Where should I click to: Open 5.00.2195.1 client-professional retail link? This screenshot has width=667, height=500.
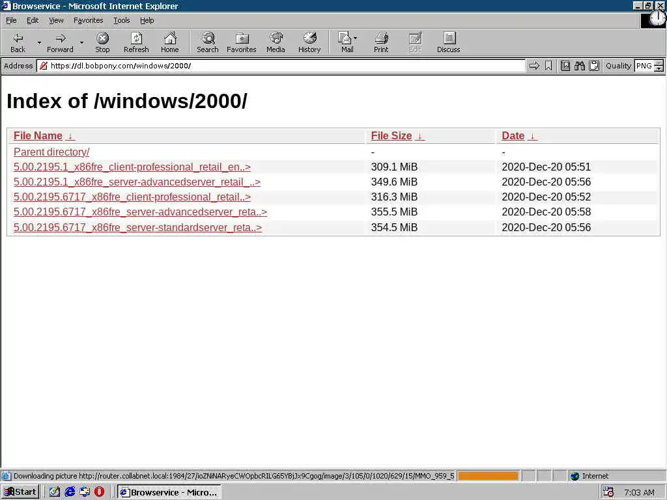(132, 167)
